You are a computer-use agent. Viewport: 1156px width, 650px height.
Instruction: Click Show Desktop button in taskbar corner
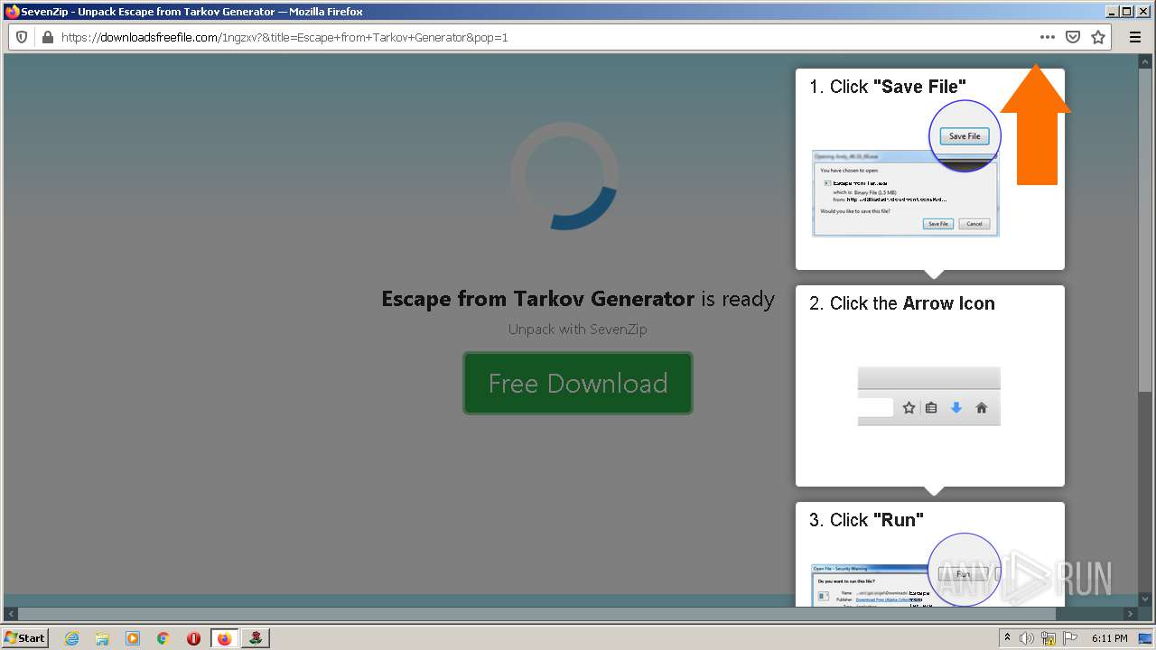(x=1147, y=638)
